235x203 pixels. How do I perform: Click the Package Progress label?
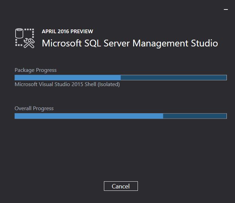(36, 70)
